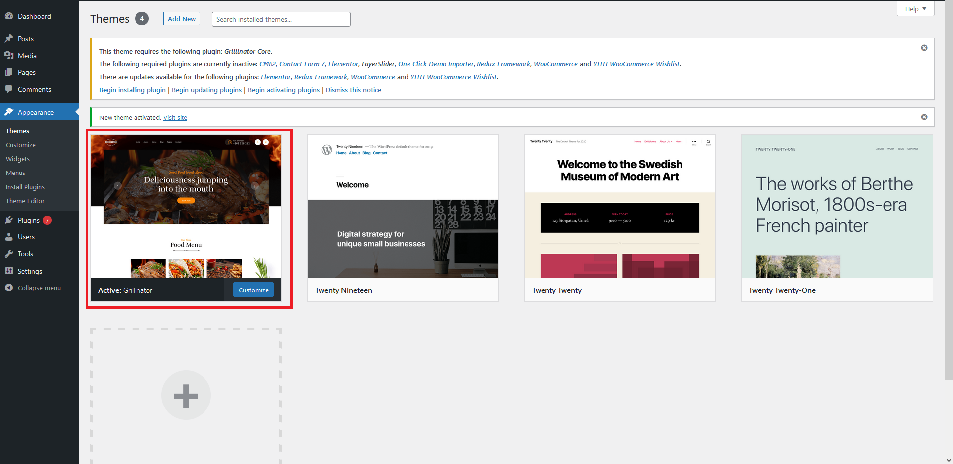The image size is (953, 464).
Task: Click the Settings sliders icon
Action: point(9,271)
